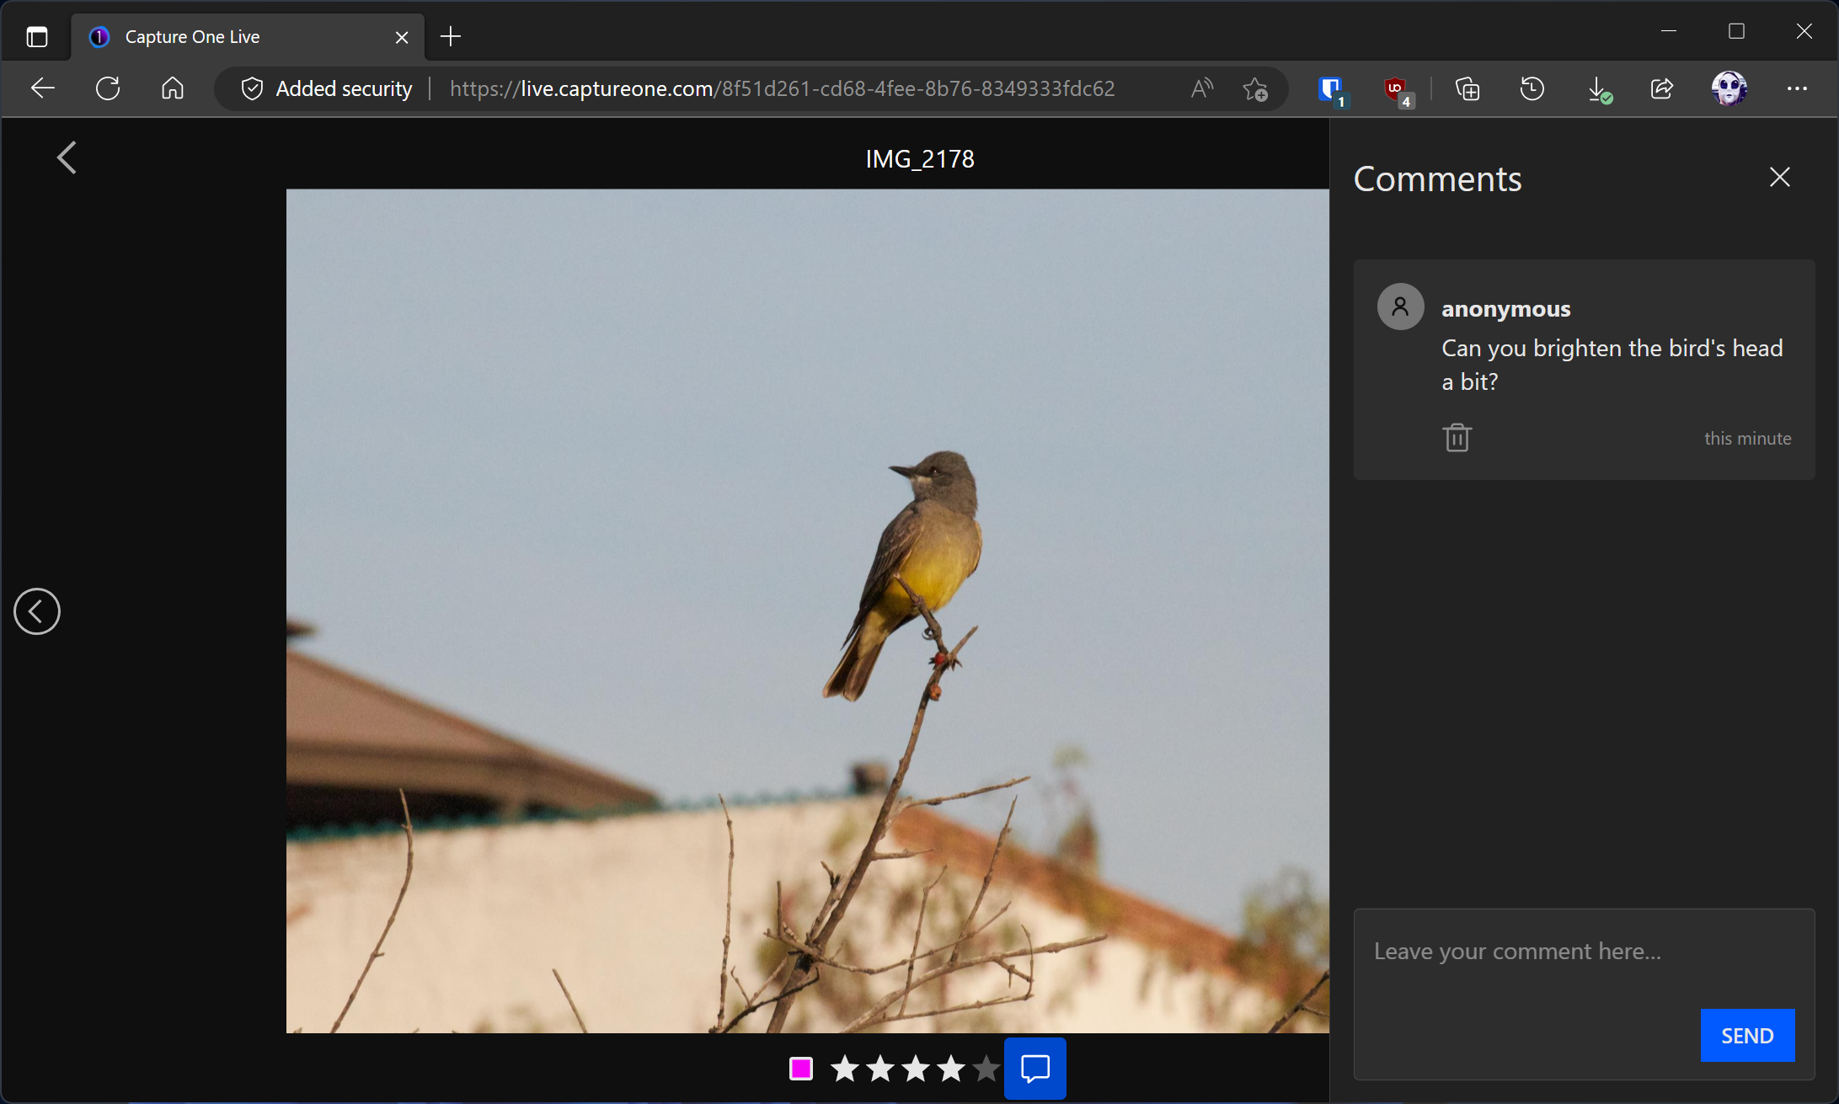Open the Downloads icon in the browser toolbar
The width and height of the screenshot is (1839, 1104).
pos(1598,88)
